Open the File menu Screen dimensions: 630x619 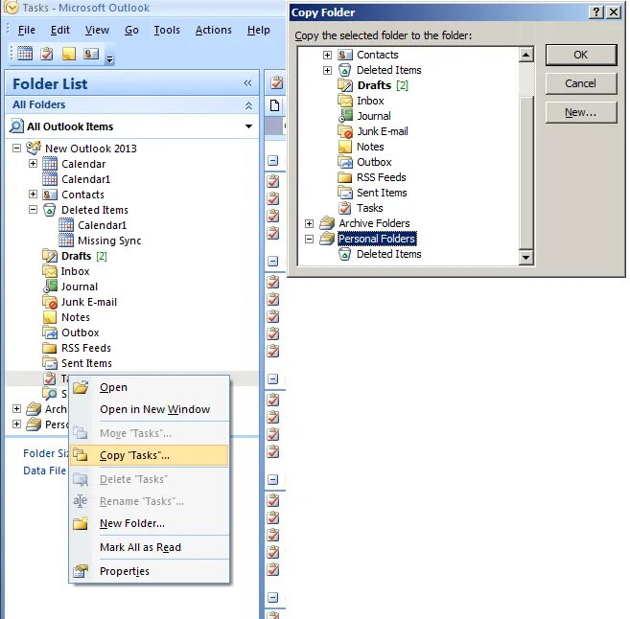(27, 30)
